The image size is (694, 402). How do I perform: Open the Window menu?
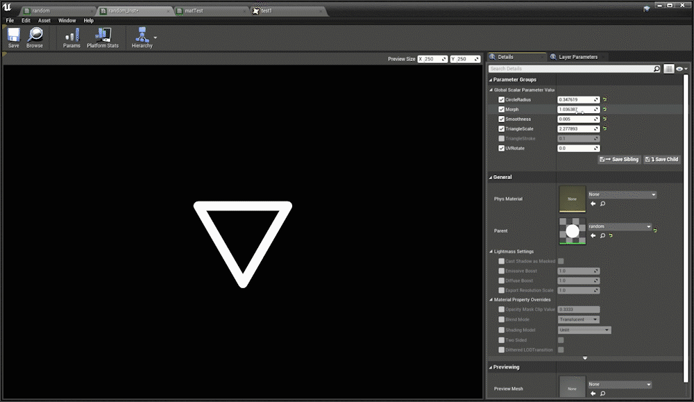coord(67,20)
